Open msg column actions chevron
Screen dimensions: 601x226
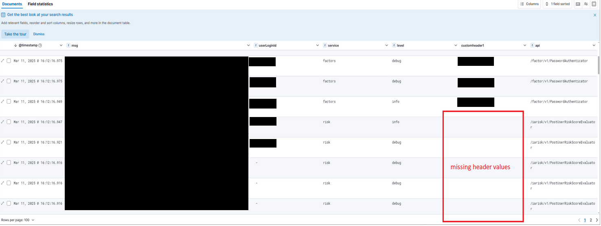point(248,46)
